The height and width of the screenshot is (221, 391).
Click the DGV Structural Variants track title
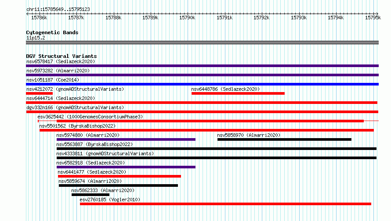62,56
